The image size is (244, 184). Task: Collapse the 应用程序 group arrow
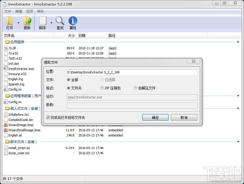[x=238, y=42]
